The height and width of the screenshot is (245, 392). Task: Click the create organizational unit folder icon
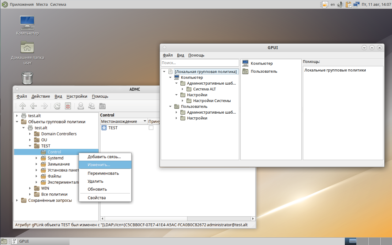[x=102, y=106]
